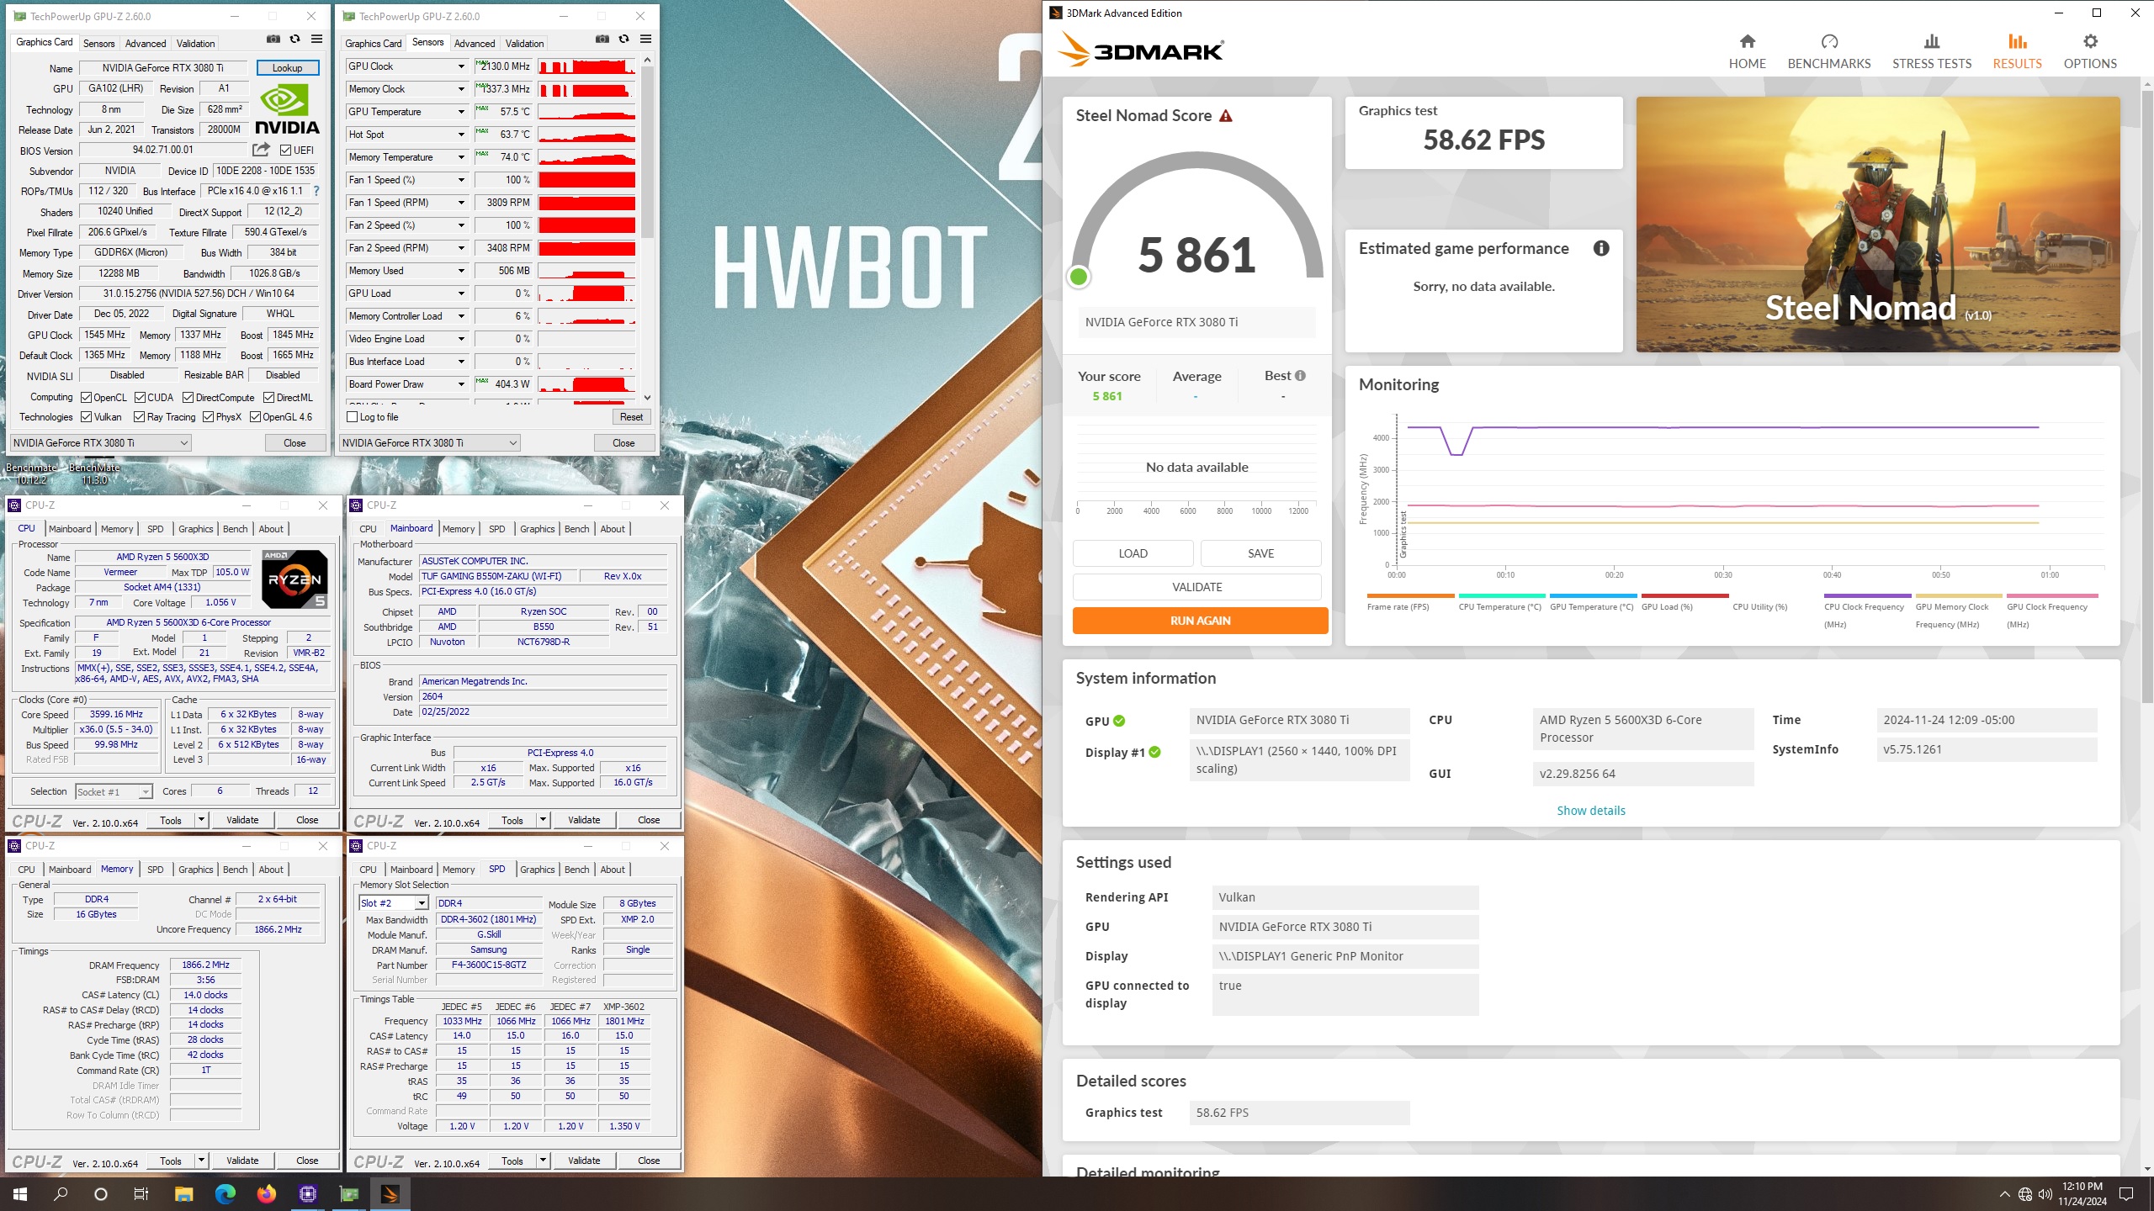2154x1211 pixels.
Task: Open hamburger menu in GPU-Z Sensors window
Action: [x=645, y=40]
